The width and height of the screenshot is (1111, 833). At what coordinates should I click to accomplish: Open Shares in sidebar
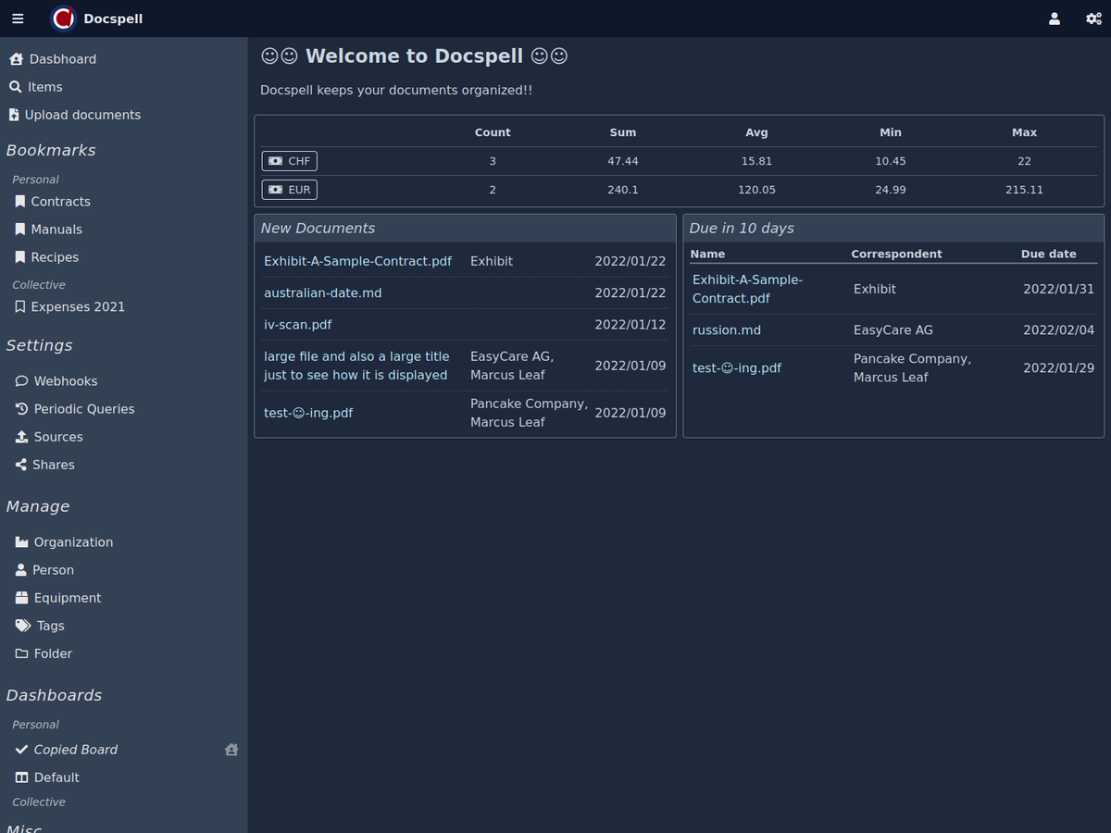click(x=53, y=465)
